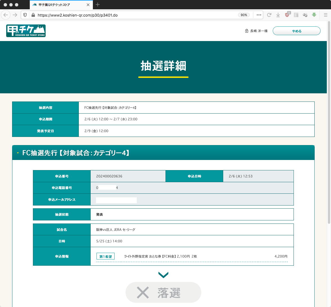Image resolution: width=331 pixels, height=307 pixels.
Task: Click the 抽選詳細 page heading
Action: (163, 66)
